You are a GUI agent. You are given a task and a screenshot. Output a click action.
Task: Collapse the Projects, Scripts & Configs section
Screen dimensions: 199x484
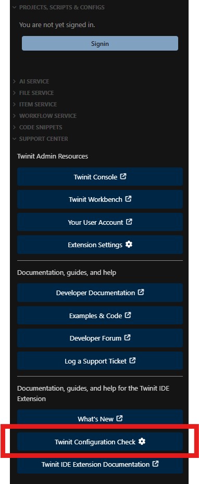pos(58,7)
